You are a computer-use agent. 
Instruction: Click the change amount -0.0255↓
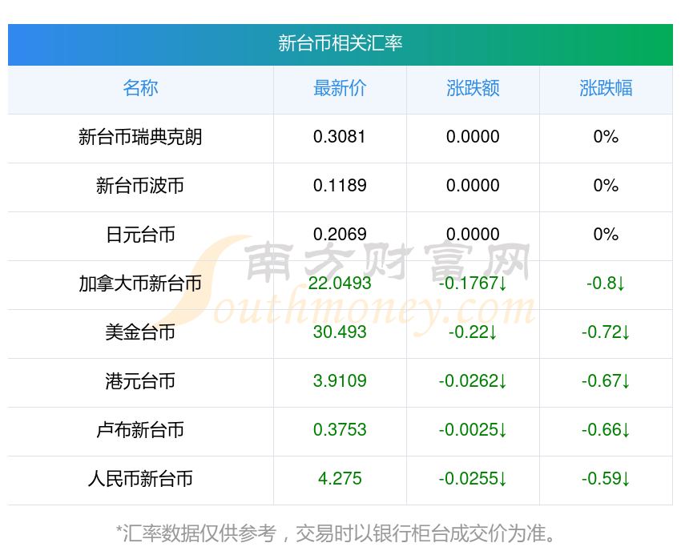[473, 479]
